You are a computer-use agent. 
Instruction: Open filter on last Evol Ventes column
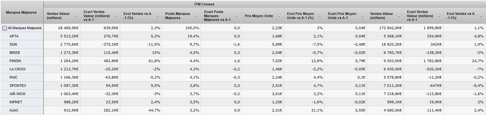[481, 16]
